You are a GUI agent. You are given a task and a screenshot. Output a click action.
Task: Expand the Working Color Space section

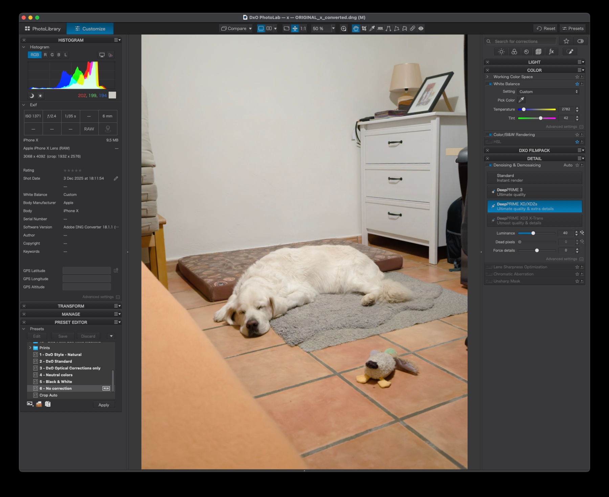click(x=487, y=77)
